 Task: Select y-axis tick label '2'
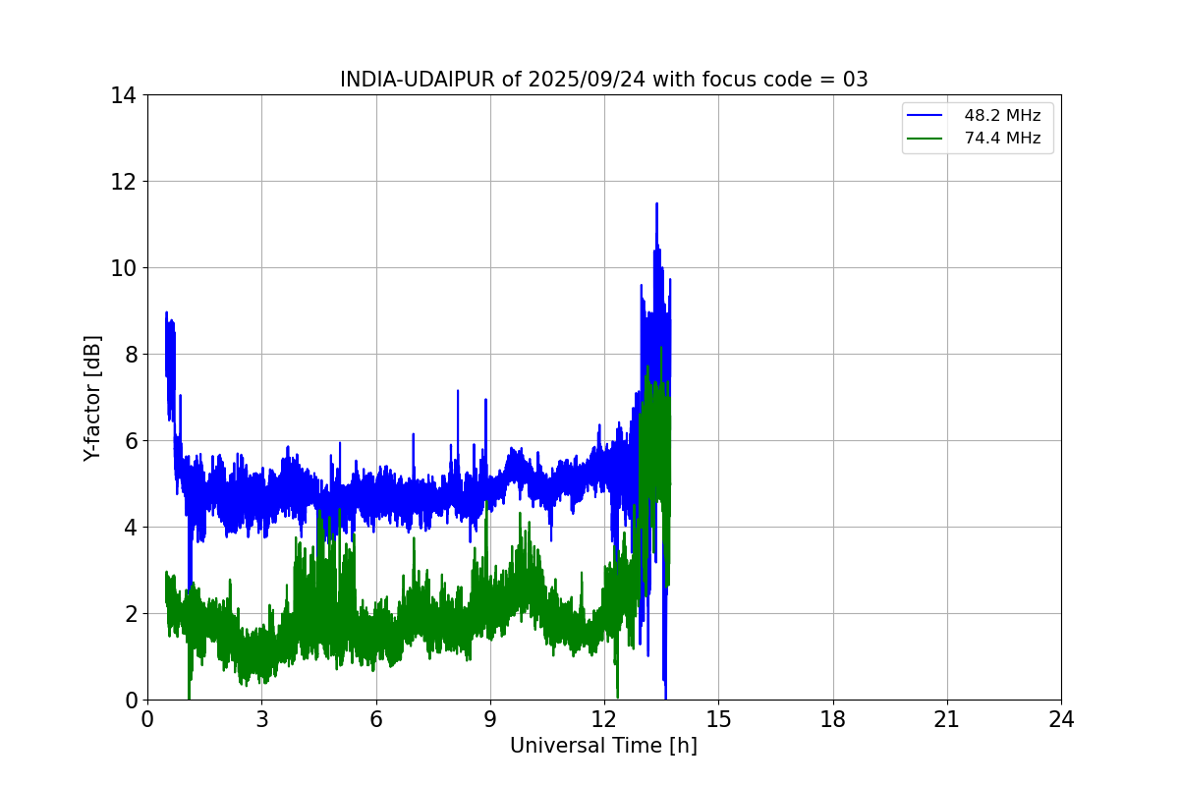click(x=130, y=614)
